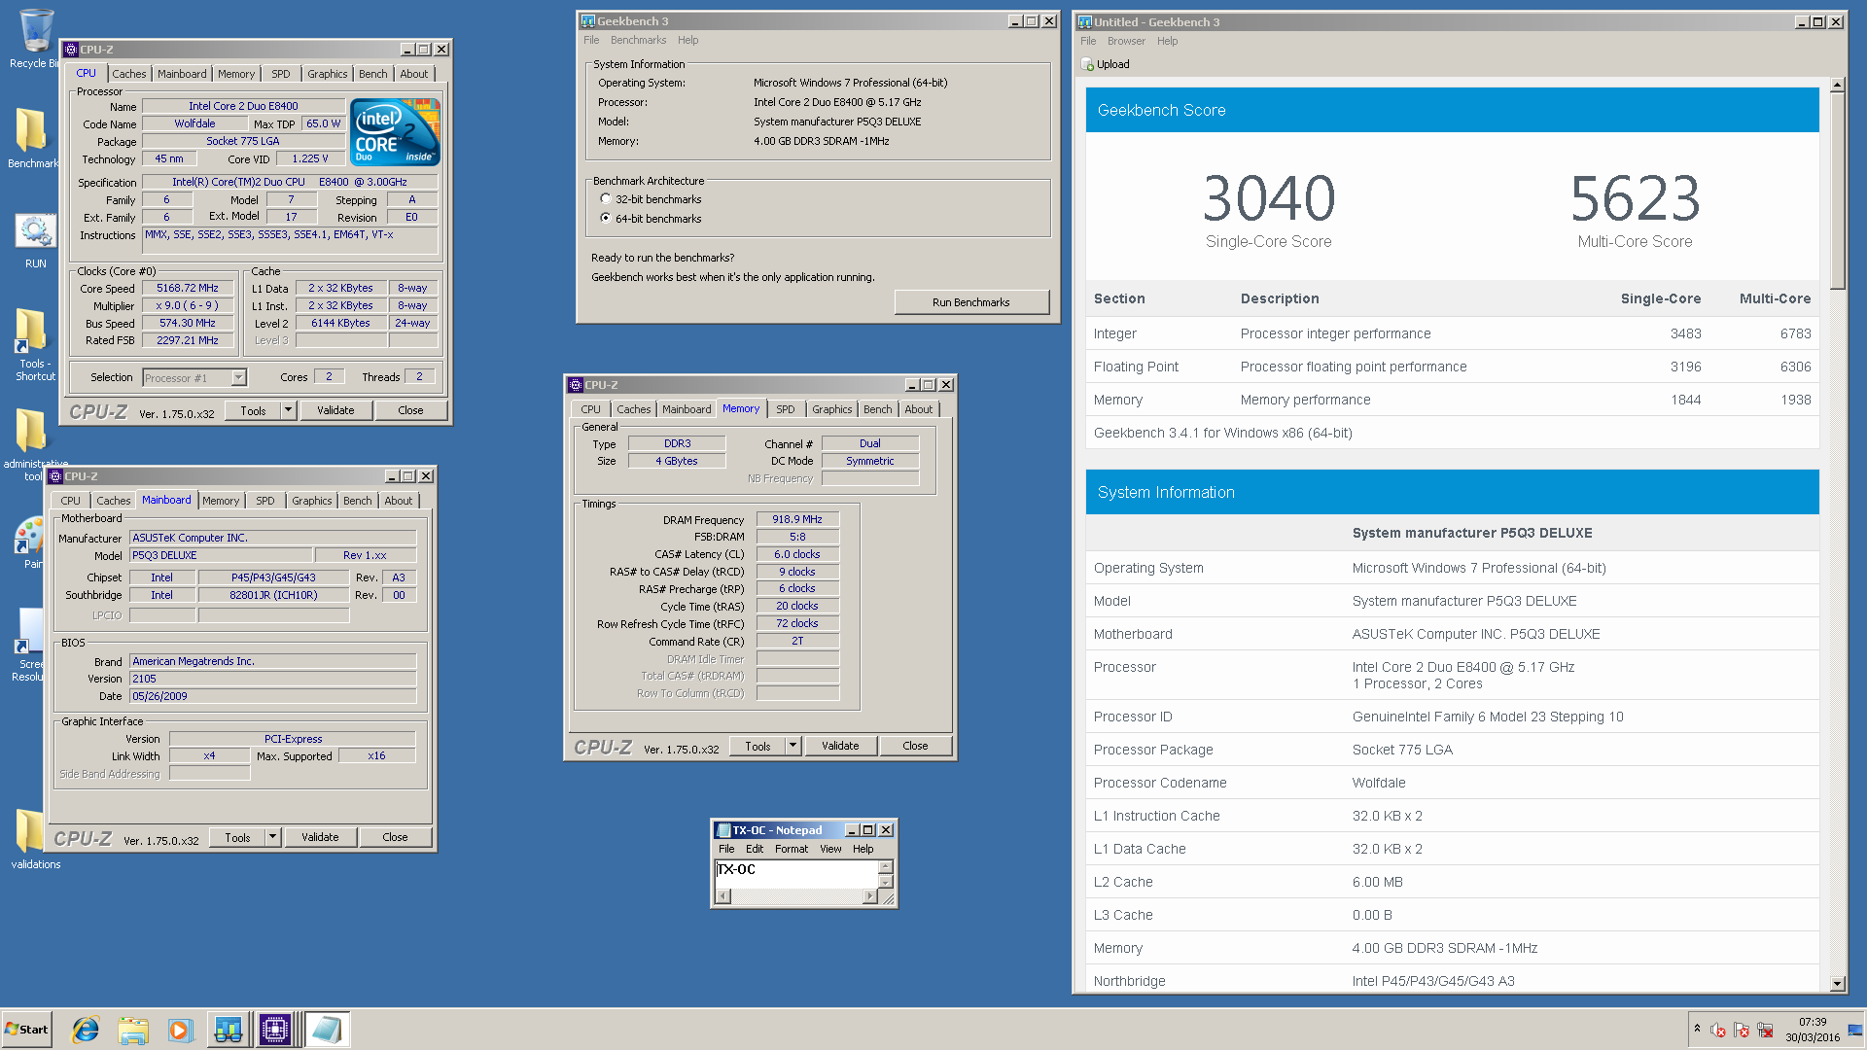The image size is (1867, 1050).
Task: Switch to Notepad via its taskbar icon
Action: point(328,1030)
